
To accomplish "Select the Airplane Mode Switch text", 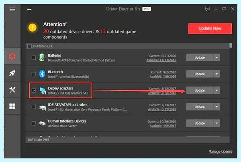I will tap(63, 126).
